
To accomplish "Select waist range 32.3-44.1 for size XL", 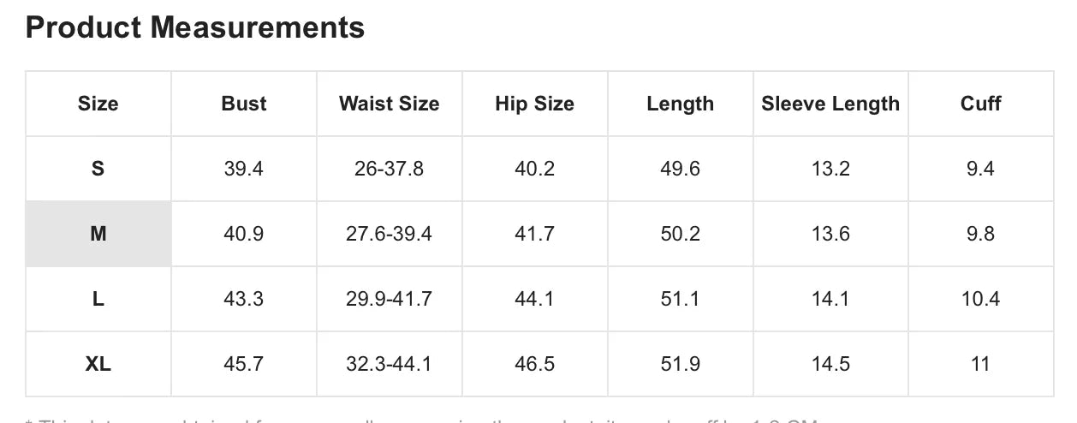I will click(389, 364).
